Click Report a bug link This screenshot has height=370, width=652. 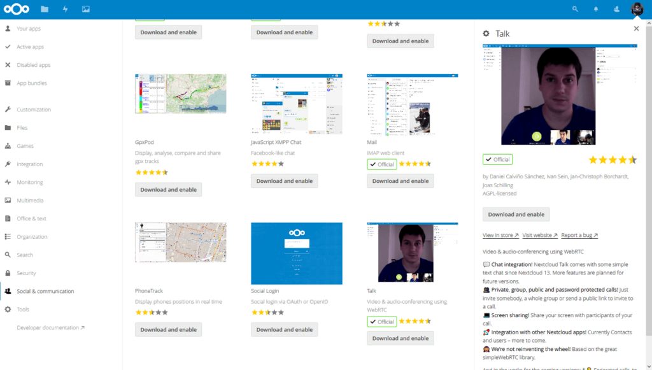(x=579, y=235)
